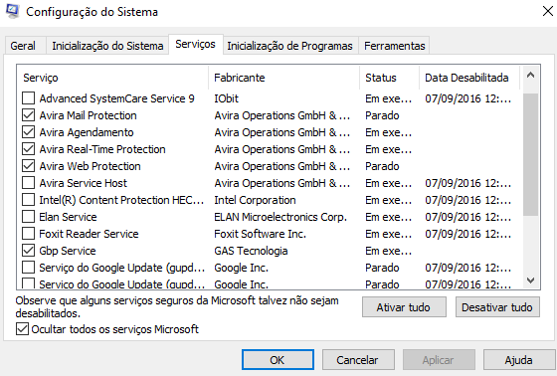Check the Foxit Reader Service box

pos(29,234)
